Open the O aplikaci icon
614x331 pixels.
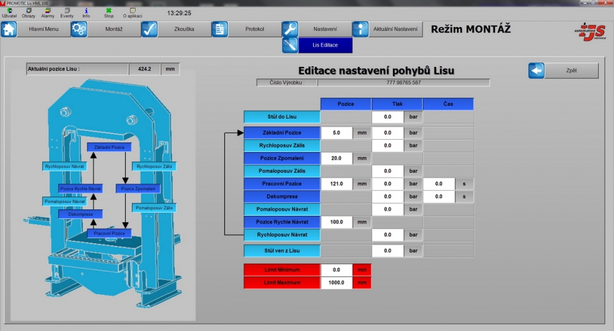[132, 12]
